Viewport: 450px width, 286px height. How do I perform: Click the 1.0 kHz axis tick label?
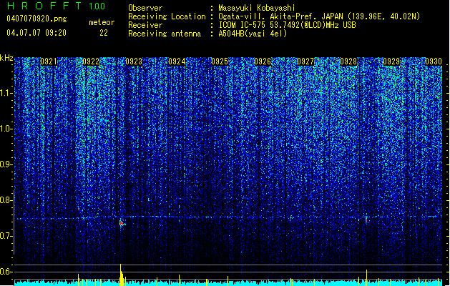tap(6, 129)
